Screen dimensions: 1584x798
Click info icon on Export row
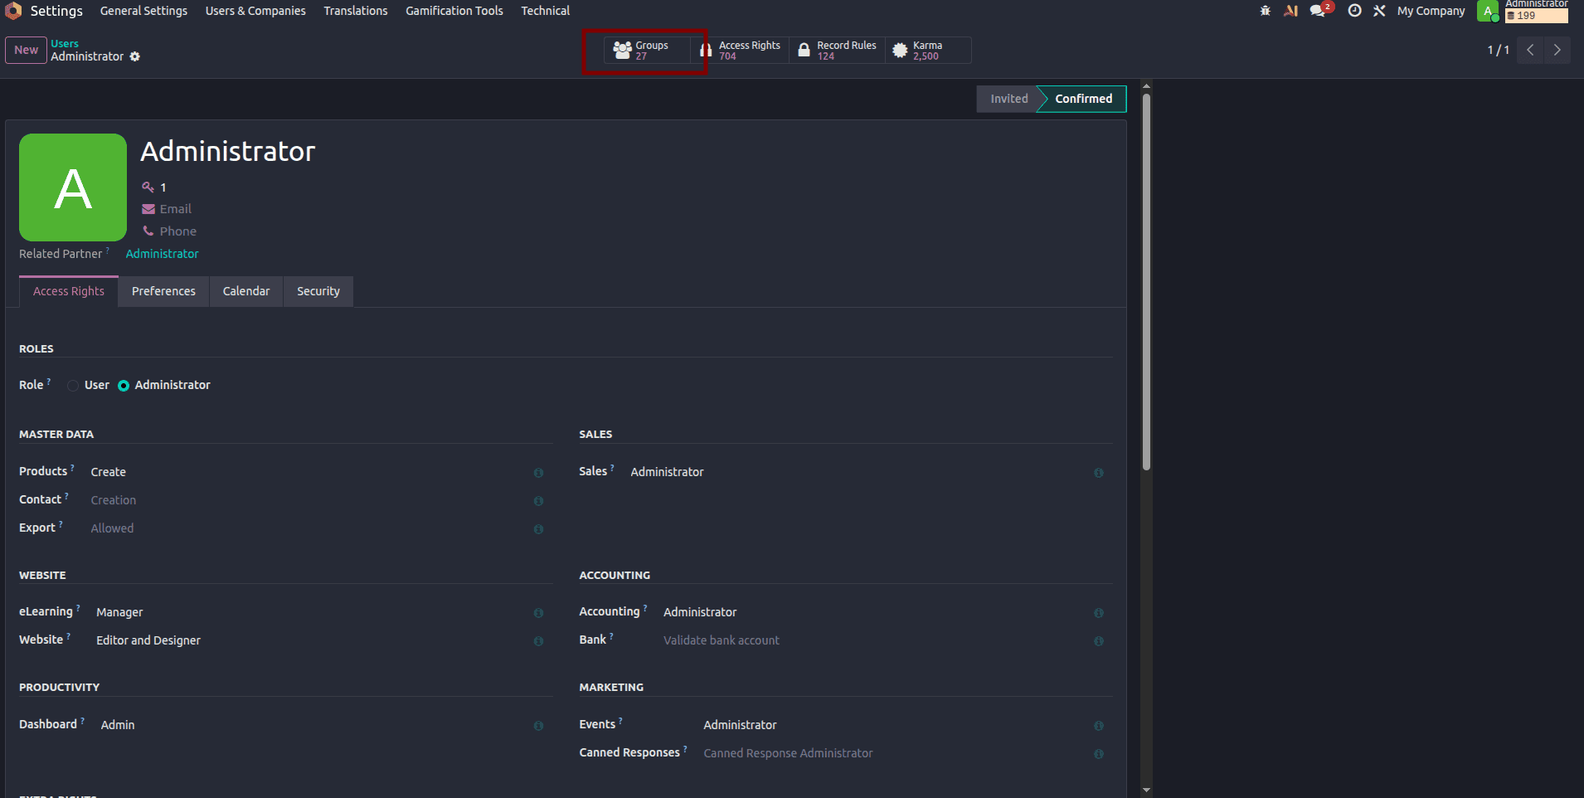tap(538, 529)
